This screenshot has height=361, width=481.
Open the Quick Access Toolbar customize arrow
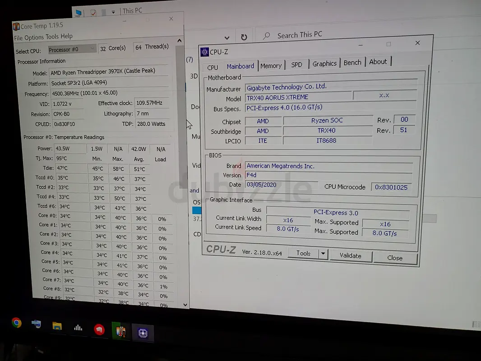pos(113,12)
